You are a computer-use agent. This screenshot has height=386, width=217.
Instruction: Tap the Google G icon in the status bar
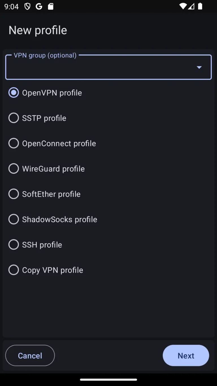(x=39, y=6)
